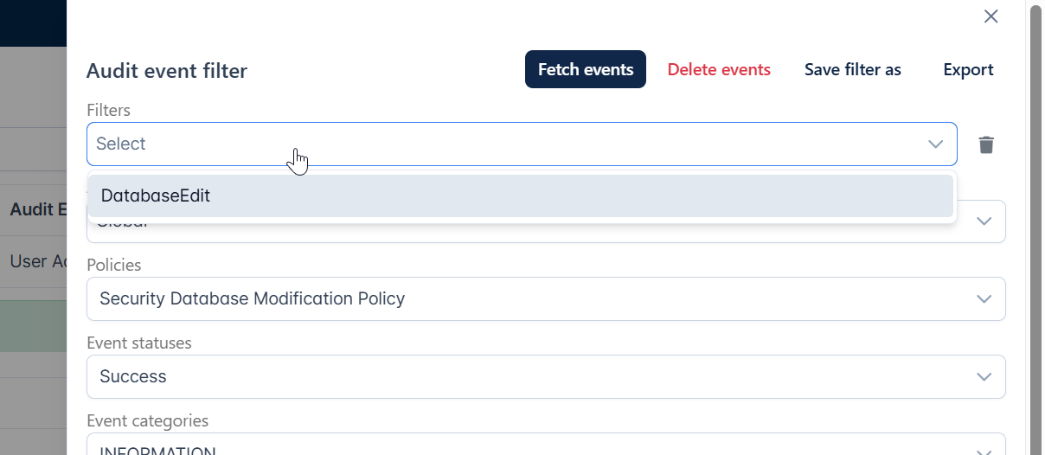Open the INFORMATION event categories field

[x=546, y=444]
